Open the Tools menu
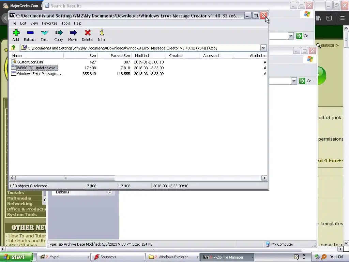This screenshot has height=262, width=349. pyautogui.click(x=66, y=23)
